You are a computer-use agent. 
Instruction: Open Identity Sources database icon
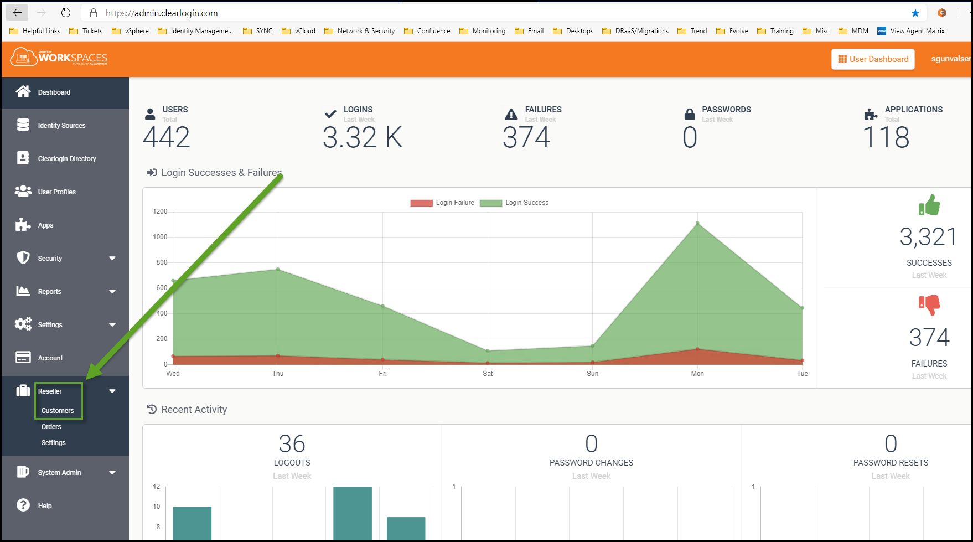tap(23, 125)
